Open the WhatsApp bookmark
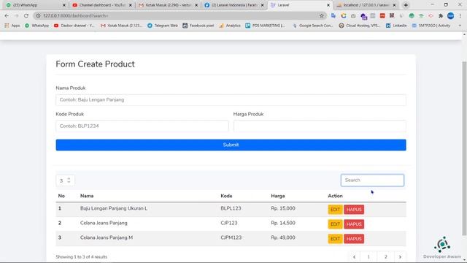This screenshot has height=263, width=467. [x=36, y=26]
